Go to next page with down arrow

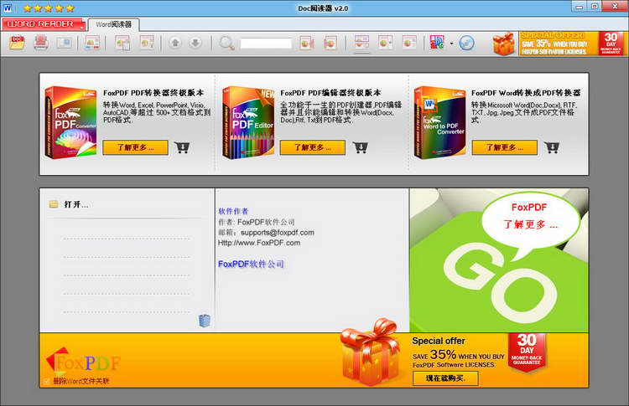[195, 43]
